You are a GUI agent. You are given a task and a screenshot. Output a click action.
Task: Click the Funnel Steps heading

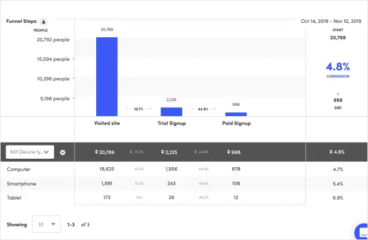coord(22,21)
